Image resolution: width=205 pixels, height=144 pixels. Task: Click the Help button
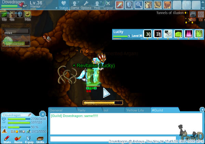pyautogui.click(x=97, y=5)
